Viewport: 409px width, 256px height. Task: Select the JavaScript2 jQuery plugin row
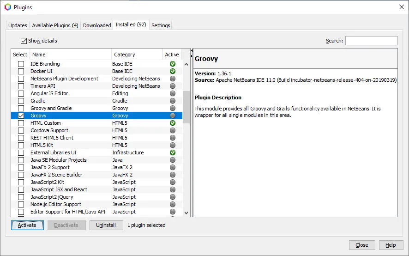click(x=96, y=197)
